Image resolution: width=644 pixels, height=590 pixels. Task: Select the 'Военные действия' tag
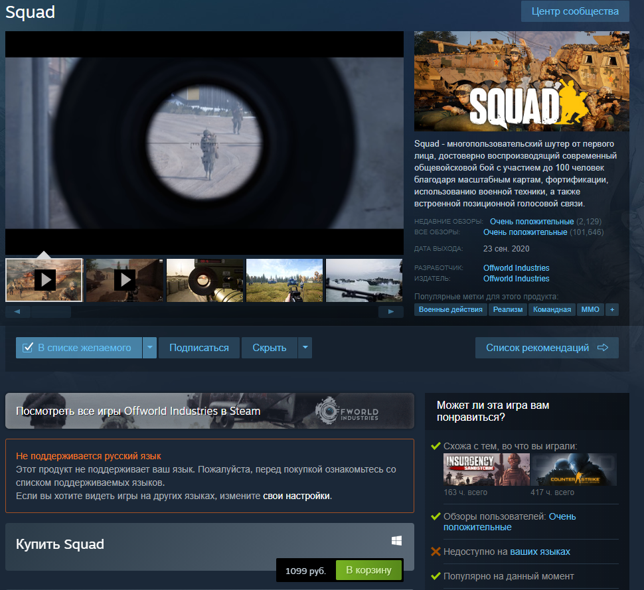[x=451, y=309]
